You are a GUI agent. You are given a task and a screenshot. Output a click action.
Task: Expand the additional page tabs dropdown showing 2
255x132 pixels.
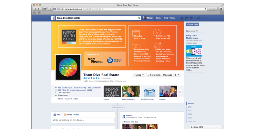(180, 91)
